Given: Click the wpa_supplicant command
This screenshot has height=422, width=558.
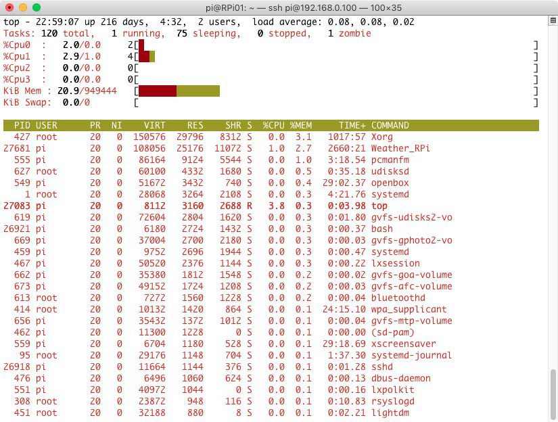Looking at the screenshot, I should pos(409,310).
